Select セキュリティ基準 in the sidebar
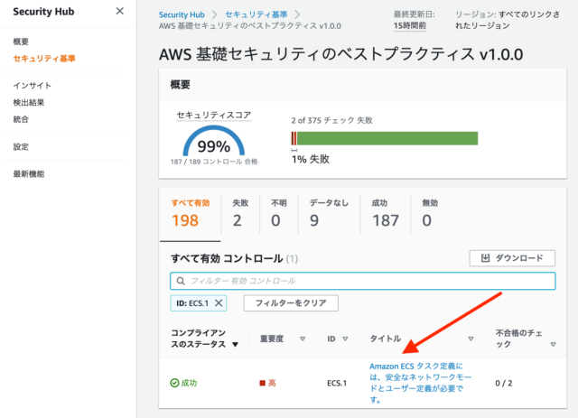The width and height of the screenshot is (578, 418). (x=44, y=59)
